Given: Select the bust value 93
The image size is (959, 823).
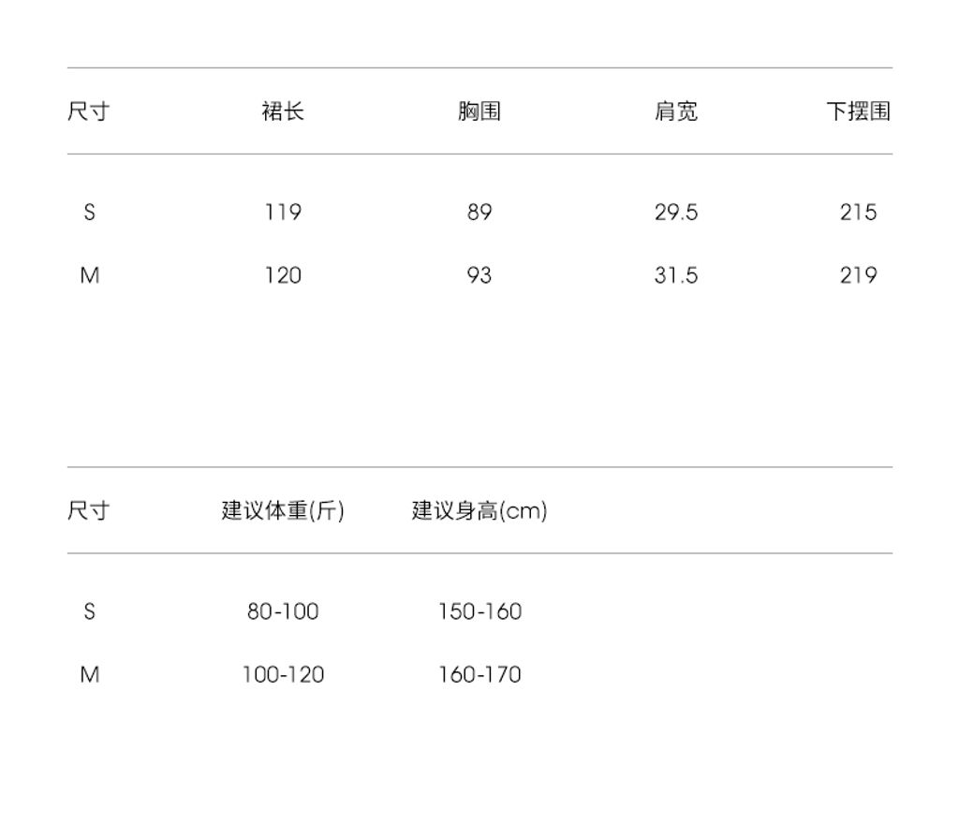Looking at the screenshot, I should (479, 275).
